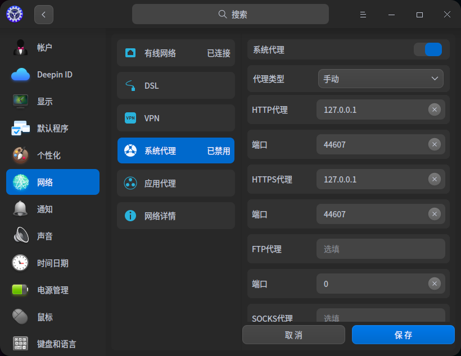The width and height of the screenshot is (461, 356).
Task: Click the 应用代理 circle icon
Action: click(130, 183)
